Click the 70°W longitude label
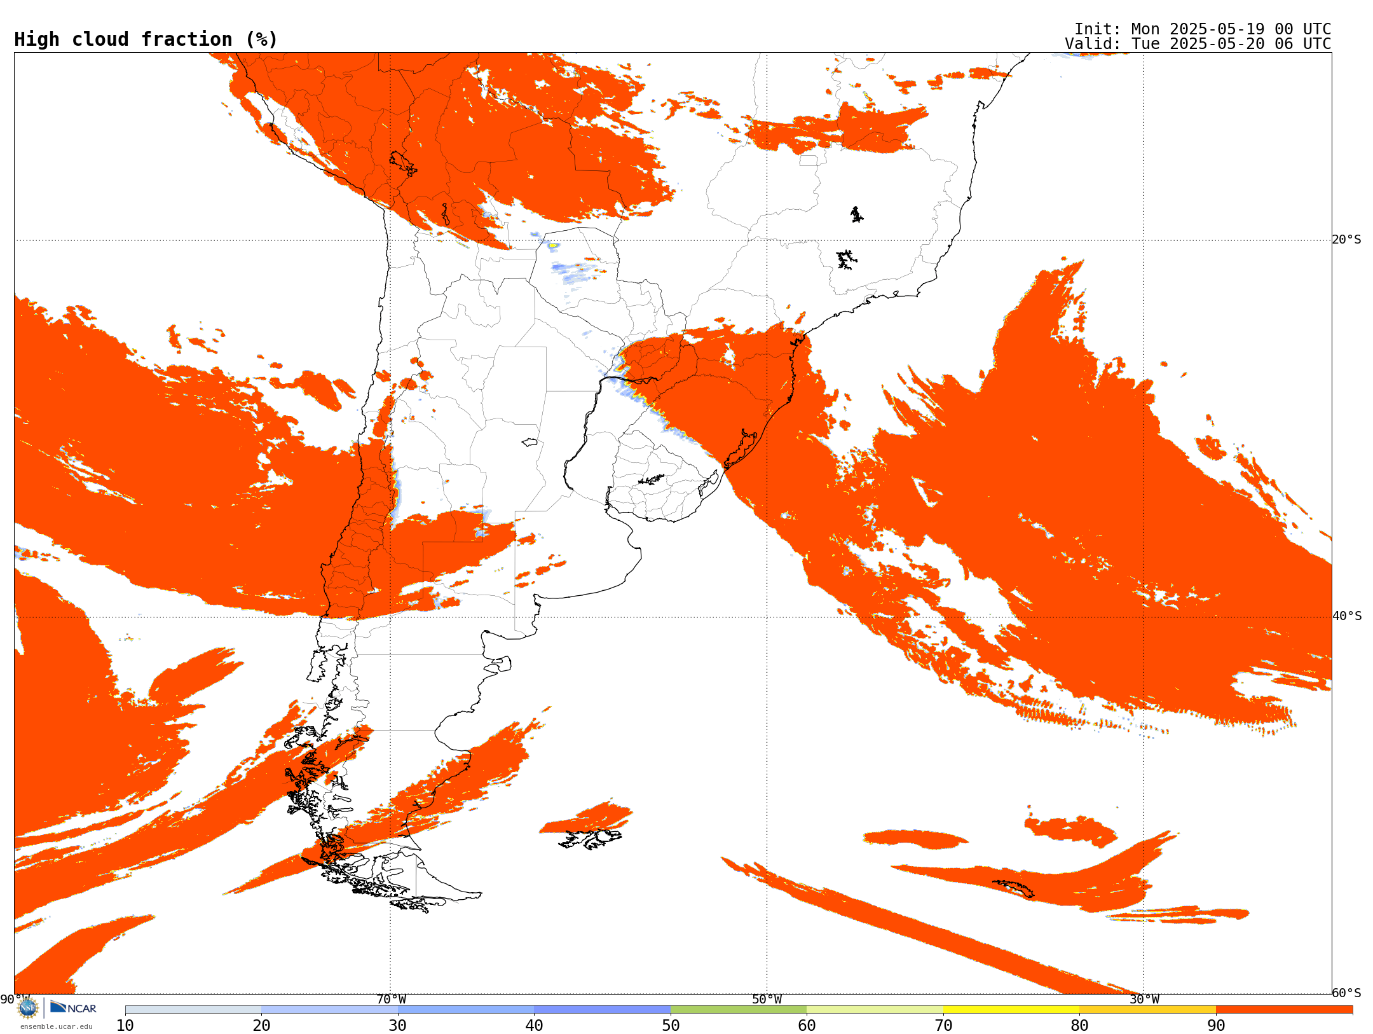 391,999
